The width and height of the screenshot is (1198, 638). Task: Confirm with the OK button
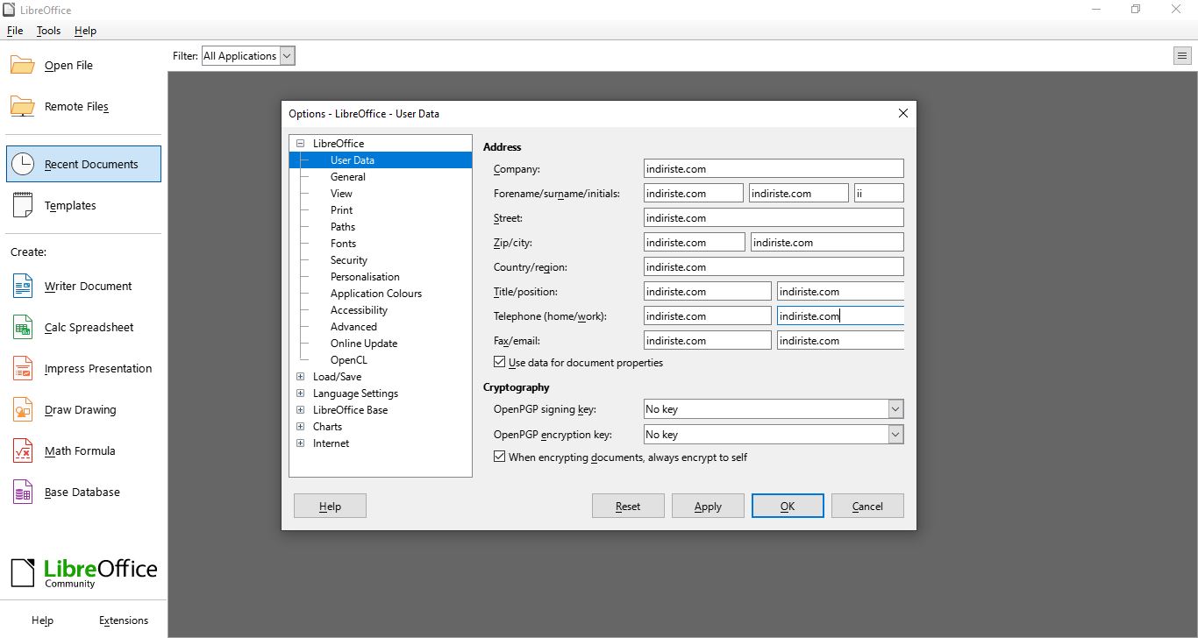point(788,506)
